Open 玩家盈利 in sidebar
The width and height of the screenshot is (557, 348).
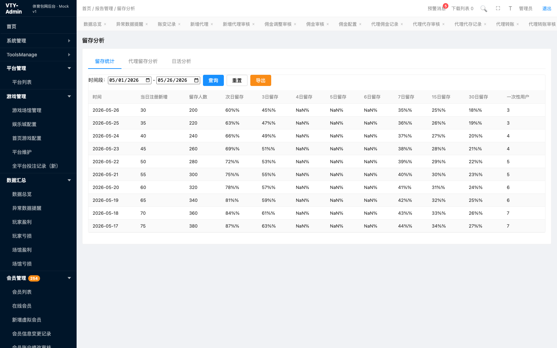point(38,222)
